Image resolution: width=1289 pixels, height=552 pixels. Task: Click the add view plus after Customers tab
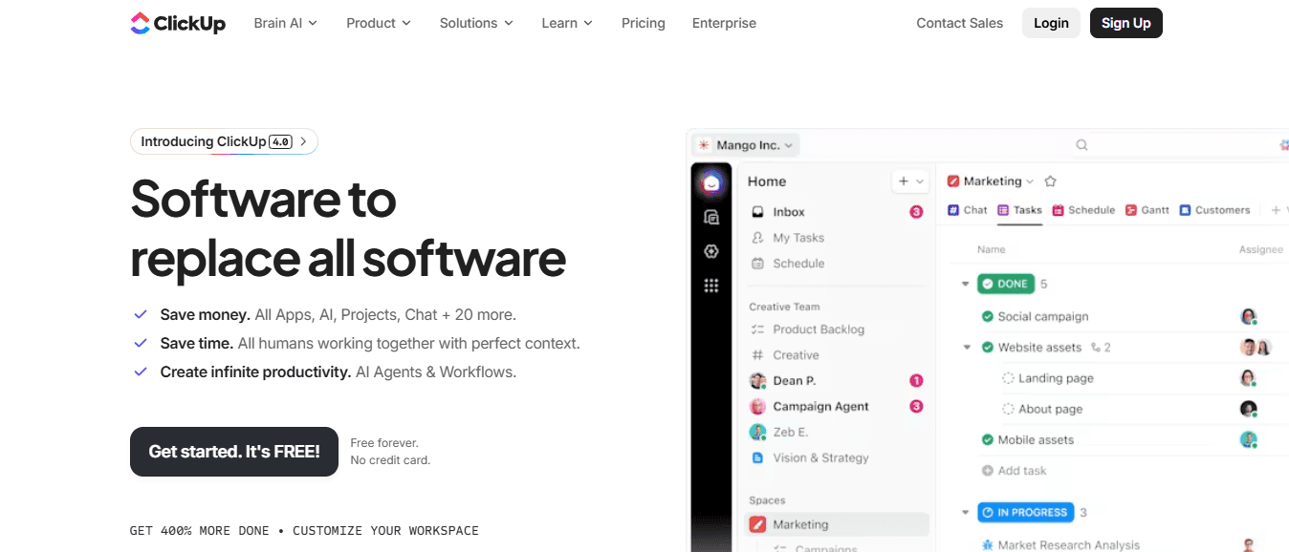[x=1275, y=210]
